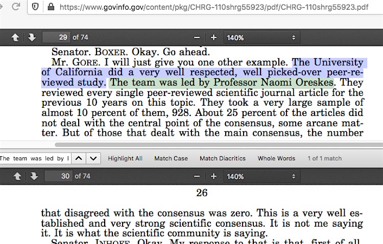Jump to next find match arrow
Image resolution: width=383 pixels, height=244 pixels.
(92, 158)
